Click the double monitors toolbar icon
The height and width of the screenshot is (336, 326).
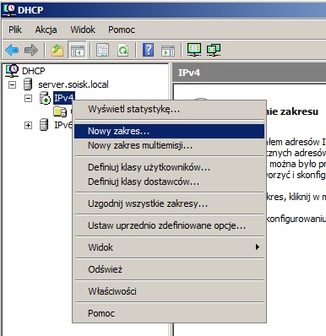(x=214, y=50)
